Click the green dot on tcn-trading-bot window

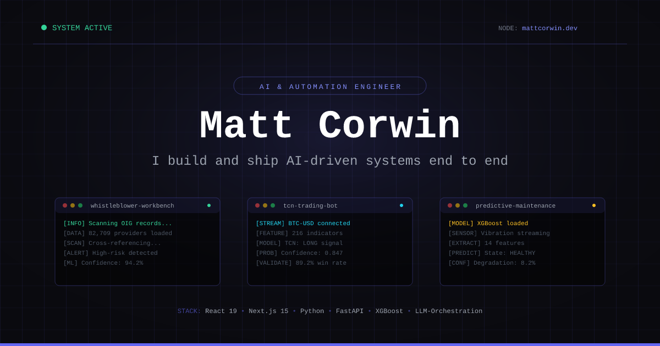[x=273, y=205]
